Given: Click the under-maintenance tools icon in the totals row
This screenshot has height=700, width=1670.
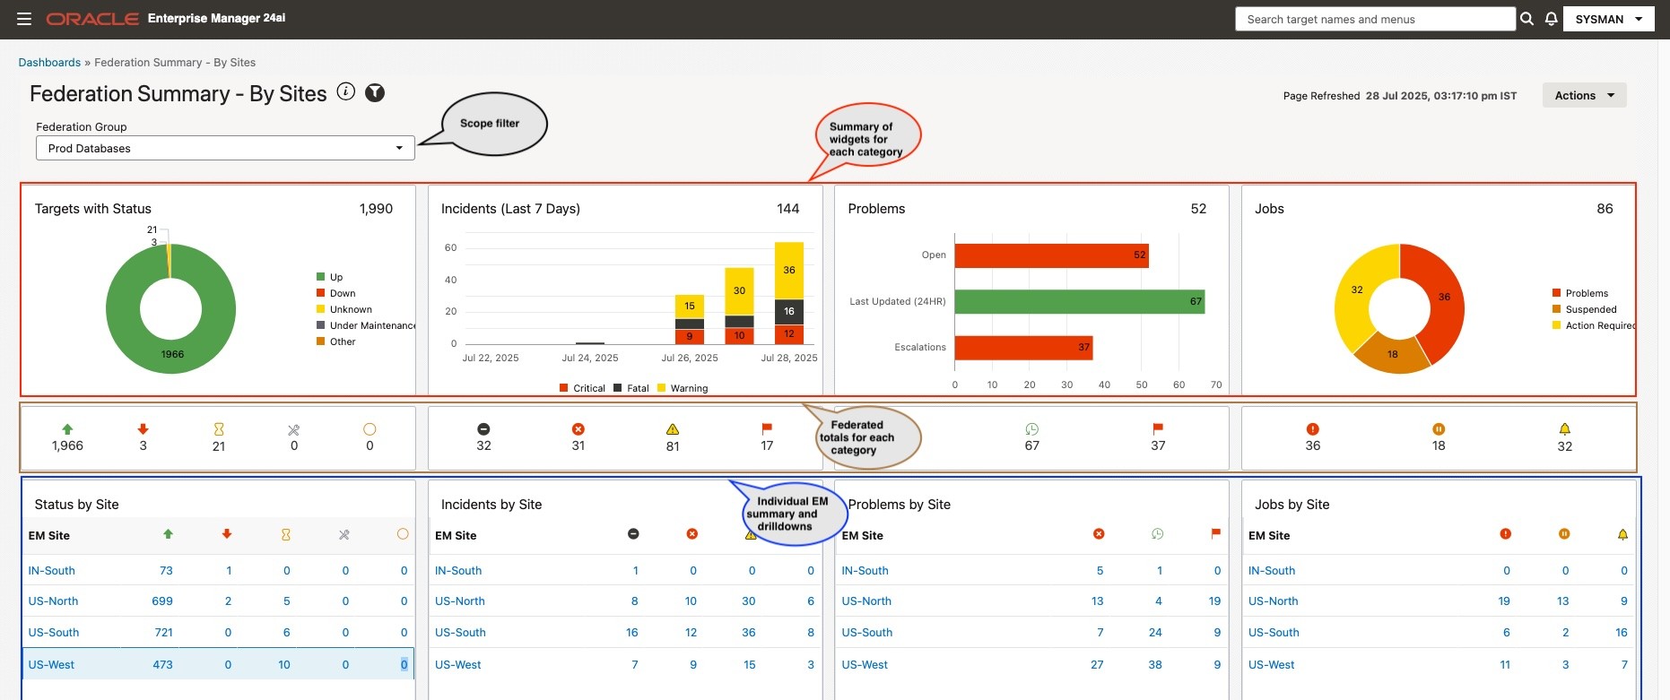Looking at the screenshot, I should pyautogui.click(x=294, y=430).
